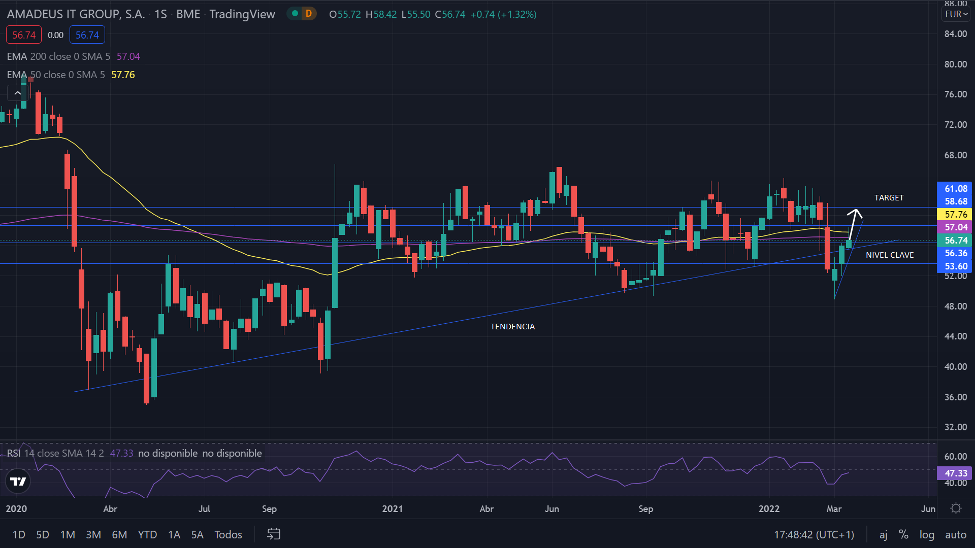The image size is (975, 548).
Task: Toggle percent scale mode
Action: (903, 534)
